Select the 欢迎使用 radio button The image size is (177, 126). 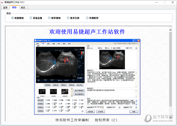click(x=17, y=18)
